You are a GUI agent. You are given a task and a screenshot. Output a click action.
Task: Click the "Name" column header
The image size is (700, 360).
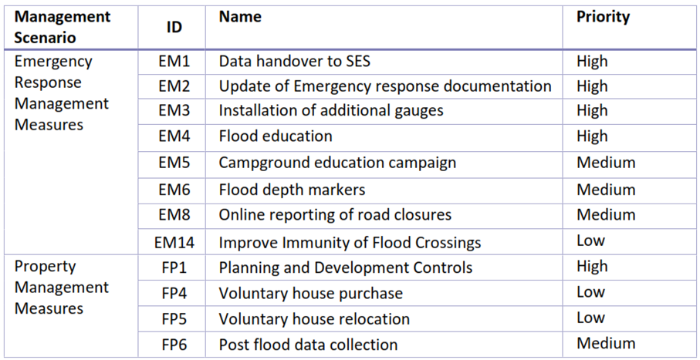[240, 16]
